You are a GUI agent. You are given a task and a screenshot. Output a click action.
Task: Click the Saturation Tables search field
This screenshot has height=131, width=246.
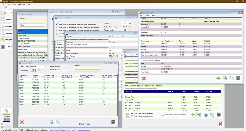click(87, 68)
